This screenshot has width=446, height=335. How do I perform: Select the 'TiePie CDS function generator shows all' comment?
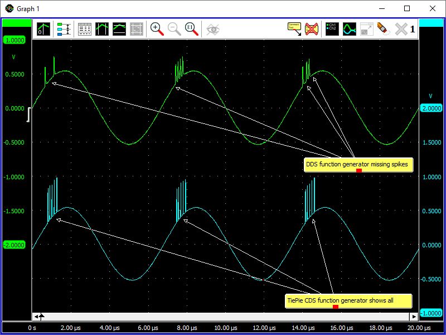point(340,300)
